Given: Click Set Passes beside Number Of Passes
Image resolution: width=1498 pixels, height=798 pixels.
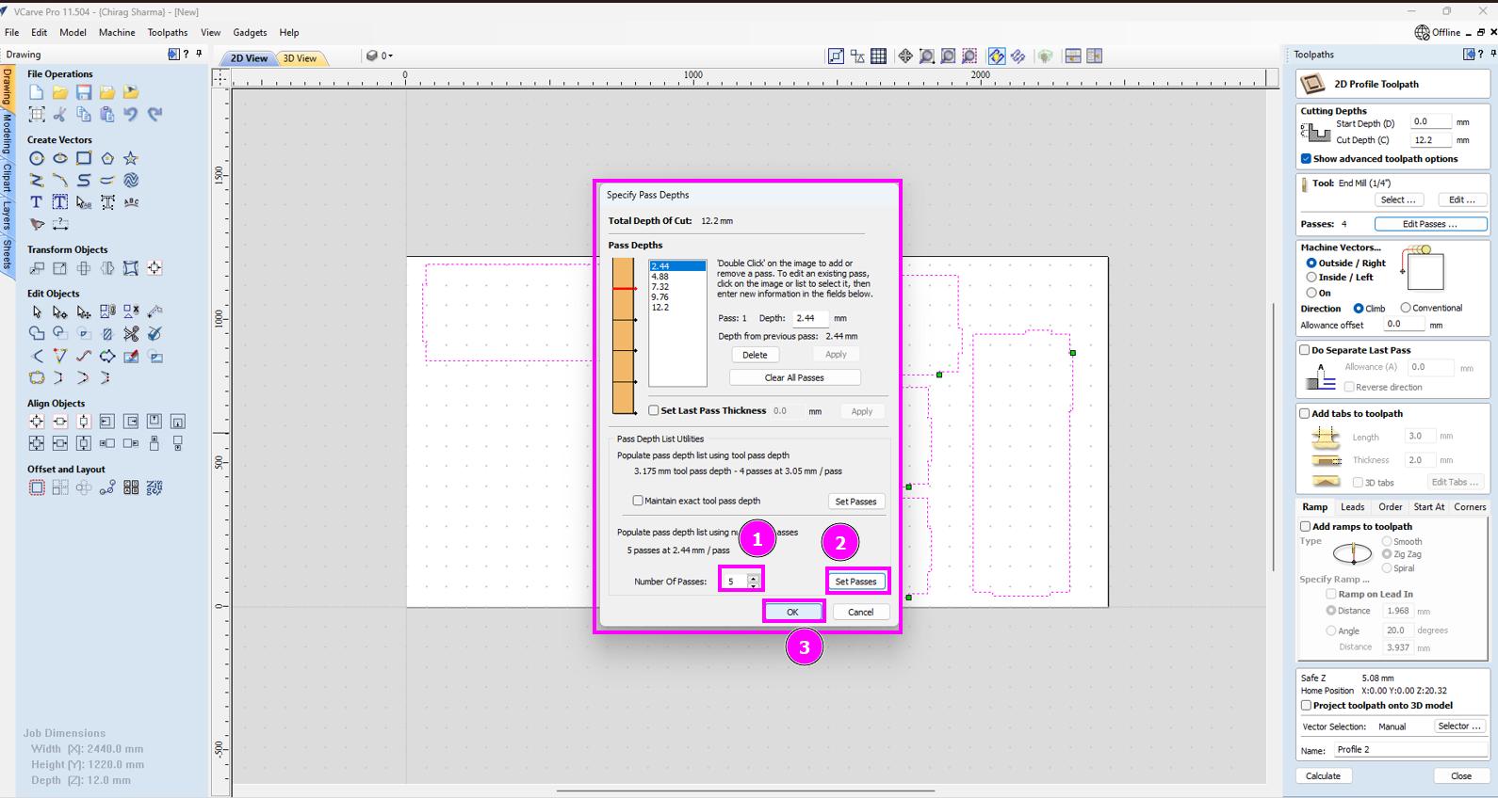Looking at the screenshot, I should coord(855,582).
